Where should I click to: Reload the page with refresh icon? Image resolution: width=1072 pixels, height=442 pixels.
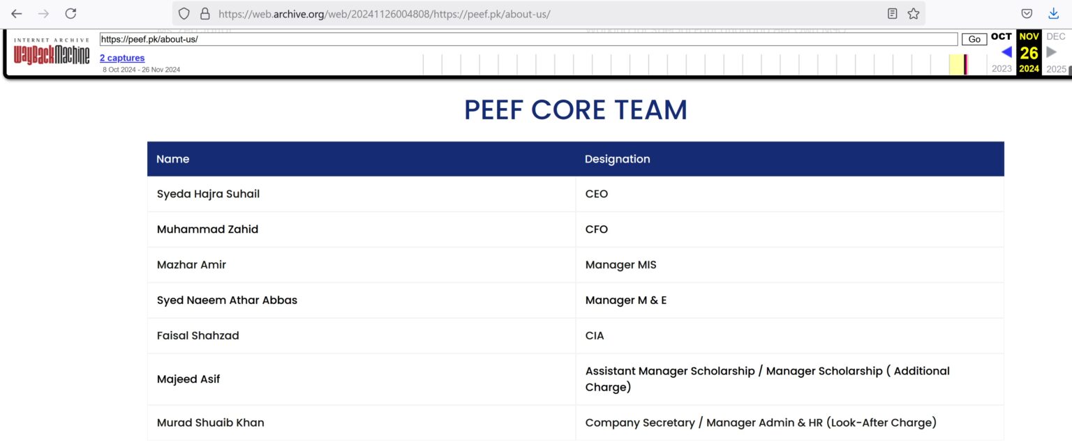coord(70,13)
